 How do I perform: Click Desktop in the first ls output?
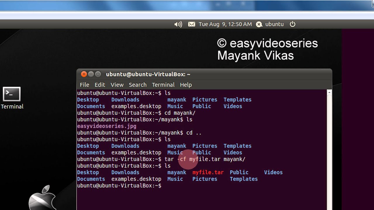click(x=88, y=100)
